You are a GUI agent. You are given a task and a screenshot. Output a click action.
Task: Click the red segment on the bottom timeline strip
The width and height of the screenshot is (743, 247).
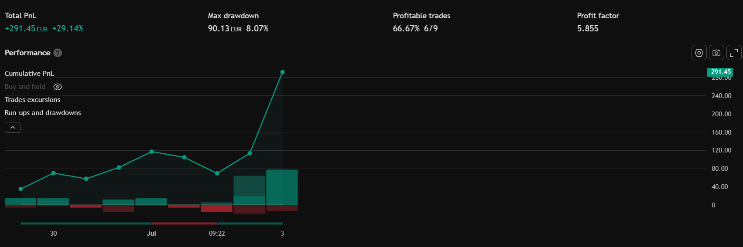coord(185,223)
